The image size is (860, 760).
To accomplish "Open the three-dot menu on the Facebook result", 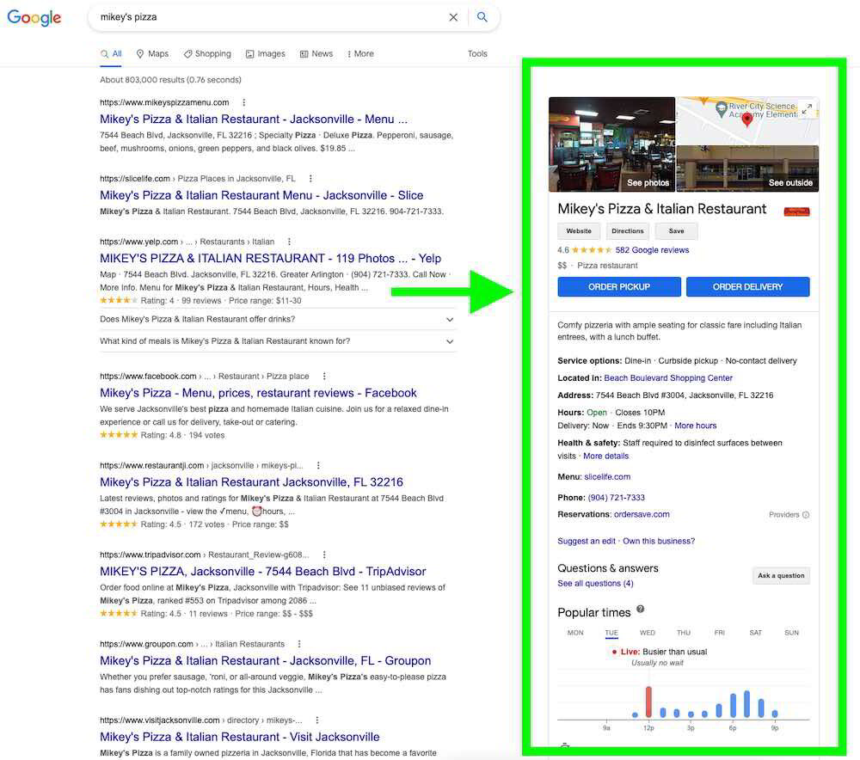I will 322,375.
